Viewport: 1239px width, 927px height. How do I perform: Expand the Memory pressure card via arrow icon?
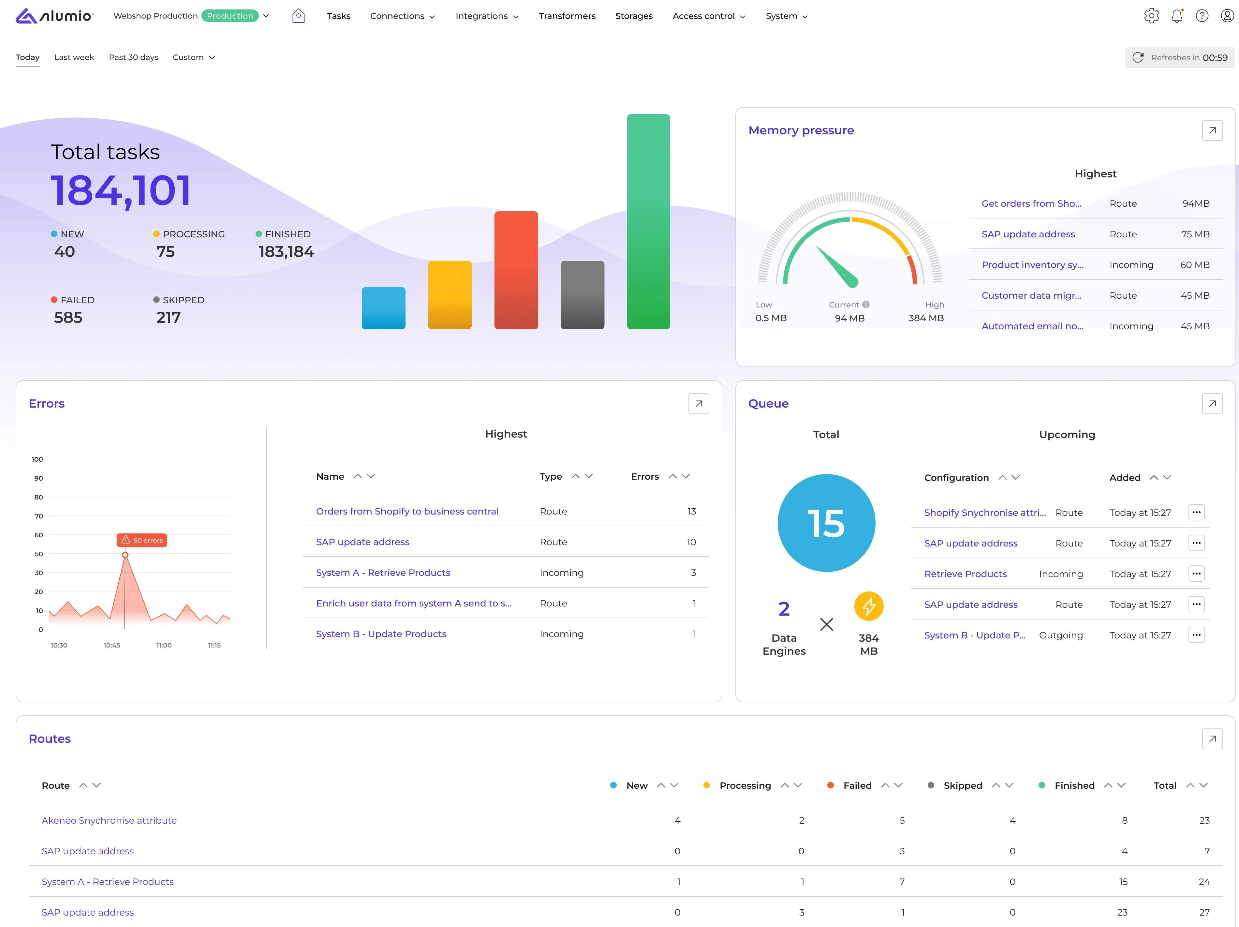(1212, 130)
